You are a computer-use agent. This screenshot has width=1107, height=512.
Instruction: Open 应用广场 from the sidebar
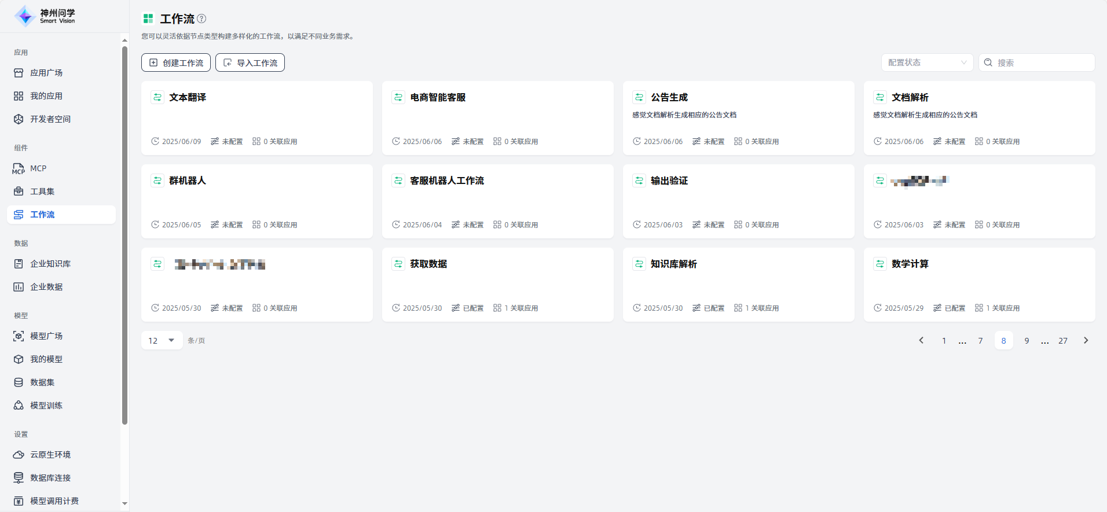[46, 73]
